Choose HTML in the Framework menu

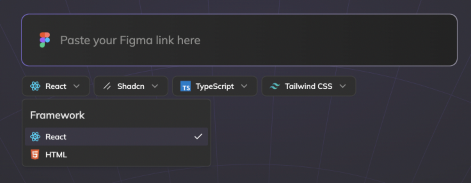116,155
